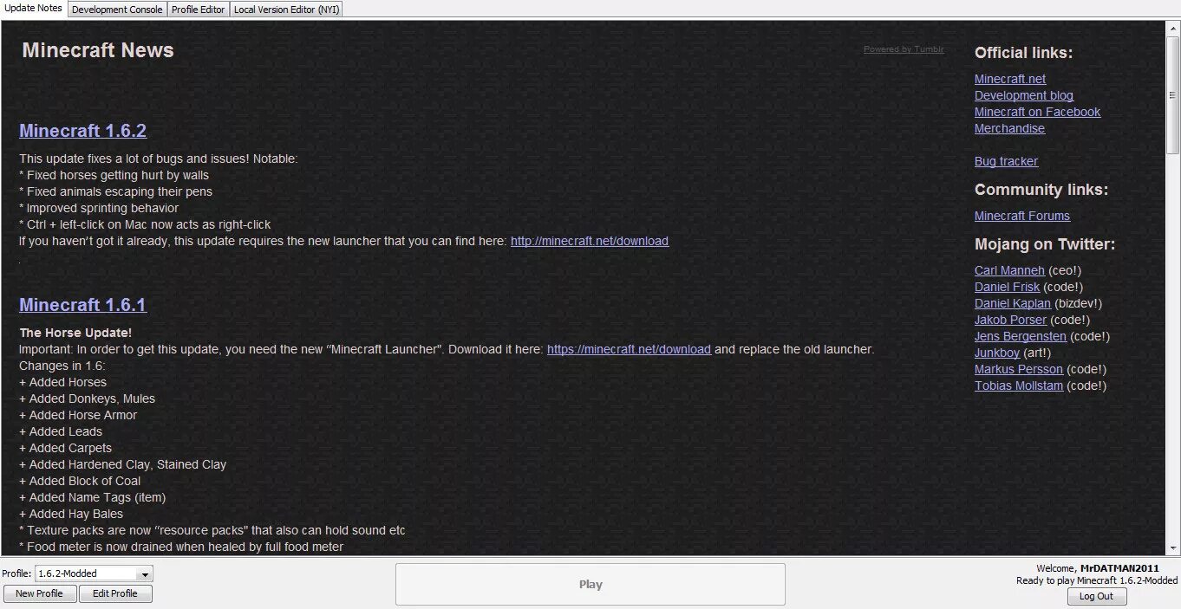Follow the http://minecraft.net/download link
This screenshot has width=1181, height=609.
(x=590, y=241)
